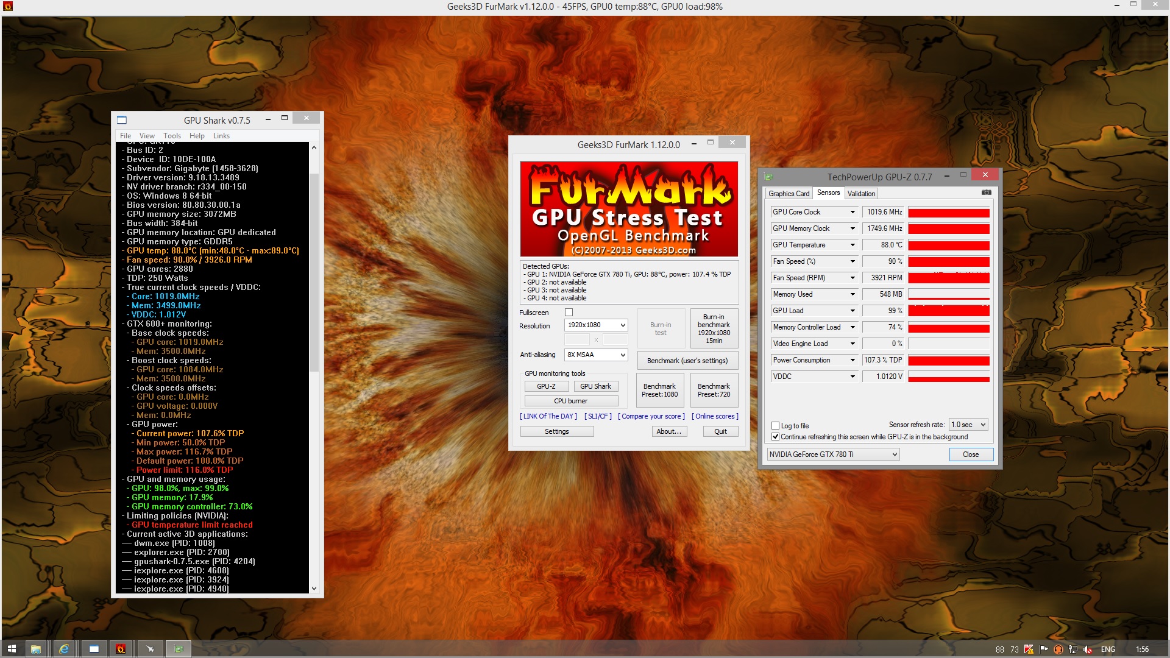Check the Log to file option
Viewport: 1170px width, 658px height.
tap(776, 426)
